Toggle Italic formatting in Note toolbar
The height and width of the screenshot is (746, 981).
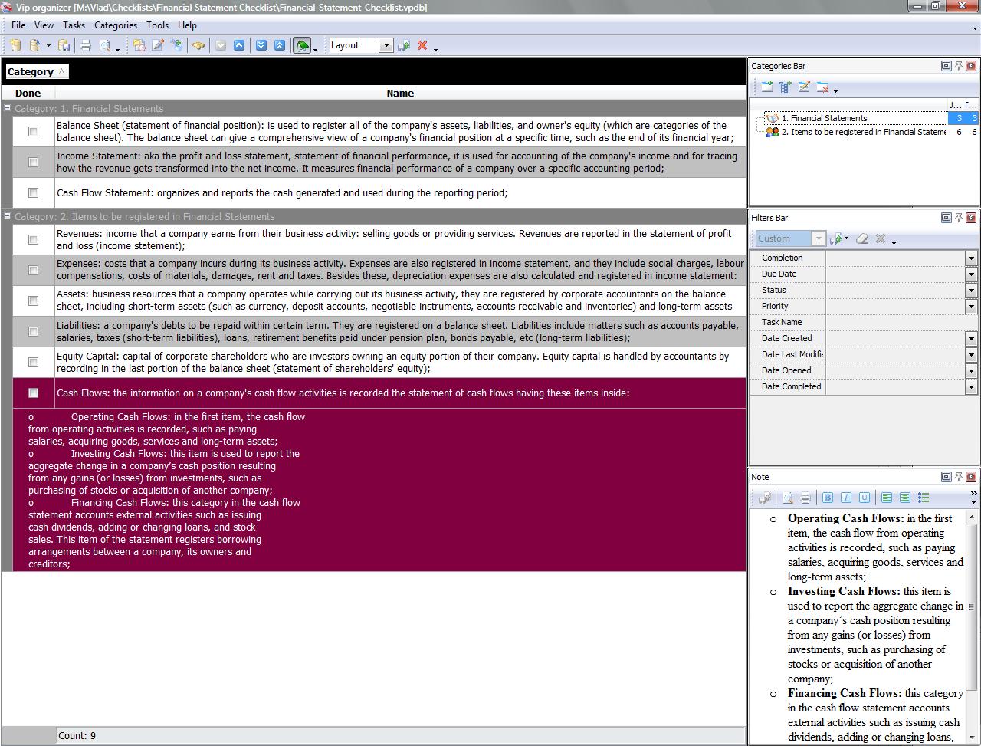tap(846, 498)
